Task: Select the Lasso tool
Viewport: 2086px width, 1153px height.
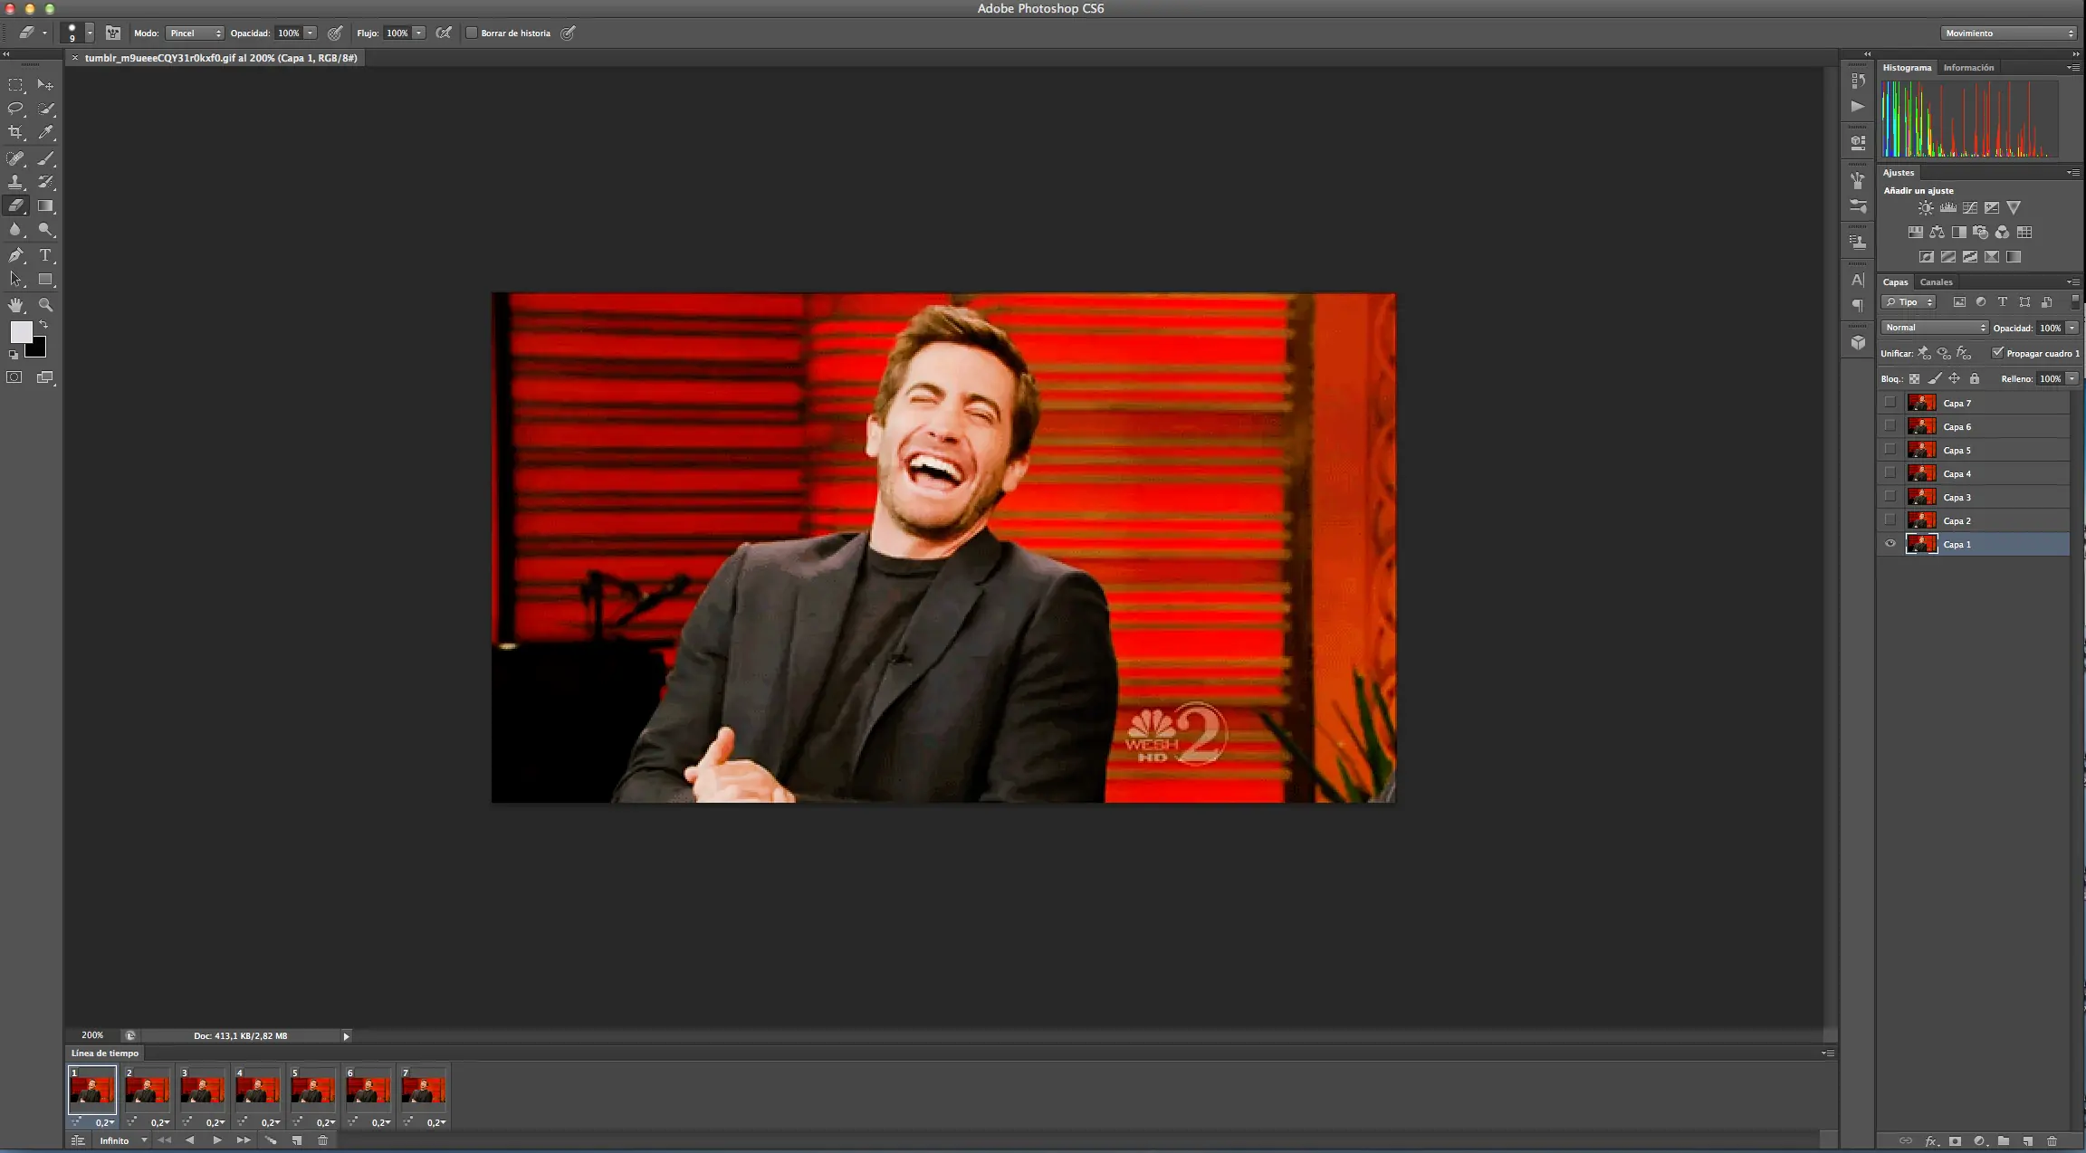Action: coord(15,109)
